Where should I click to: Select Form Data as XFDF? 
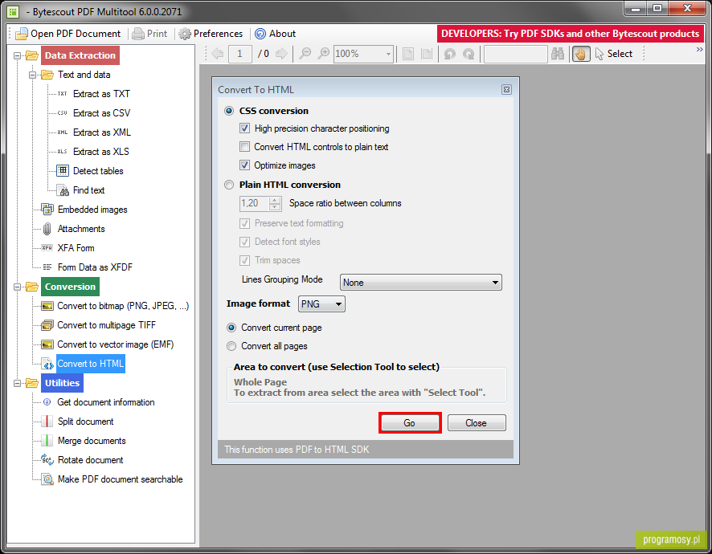tap(95, 267)
